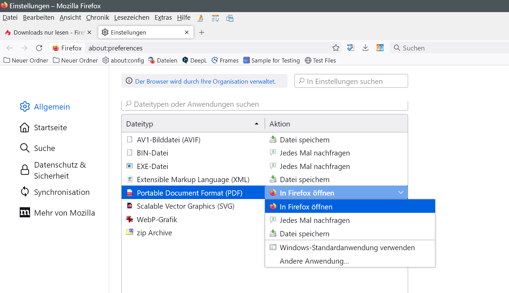
Task: Open the Lesezeichen menu
Action: tap(132, 18)
